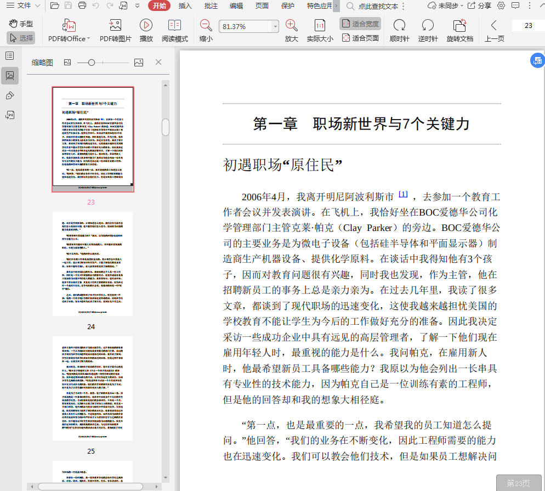Screen dimensions: 545x491
Task: Toggle 适合宽度 fit width view
Action: coord(360,24)
